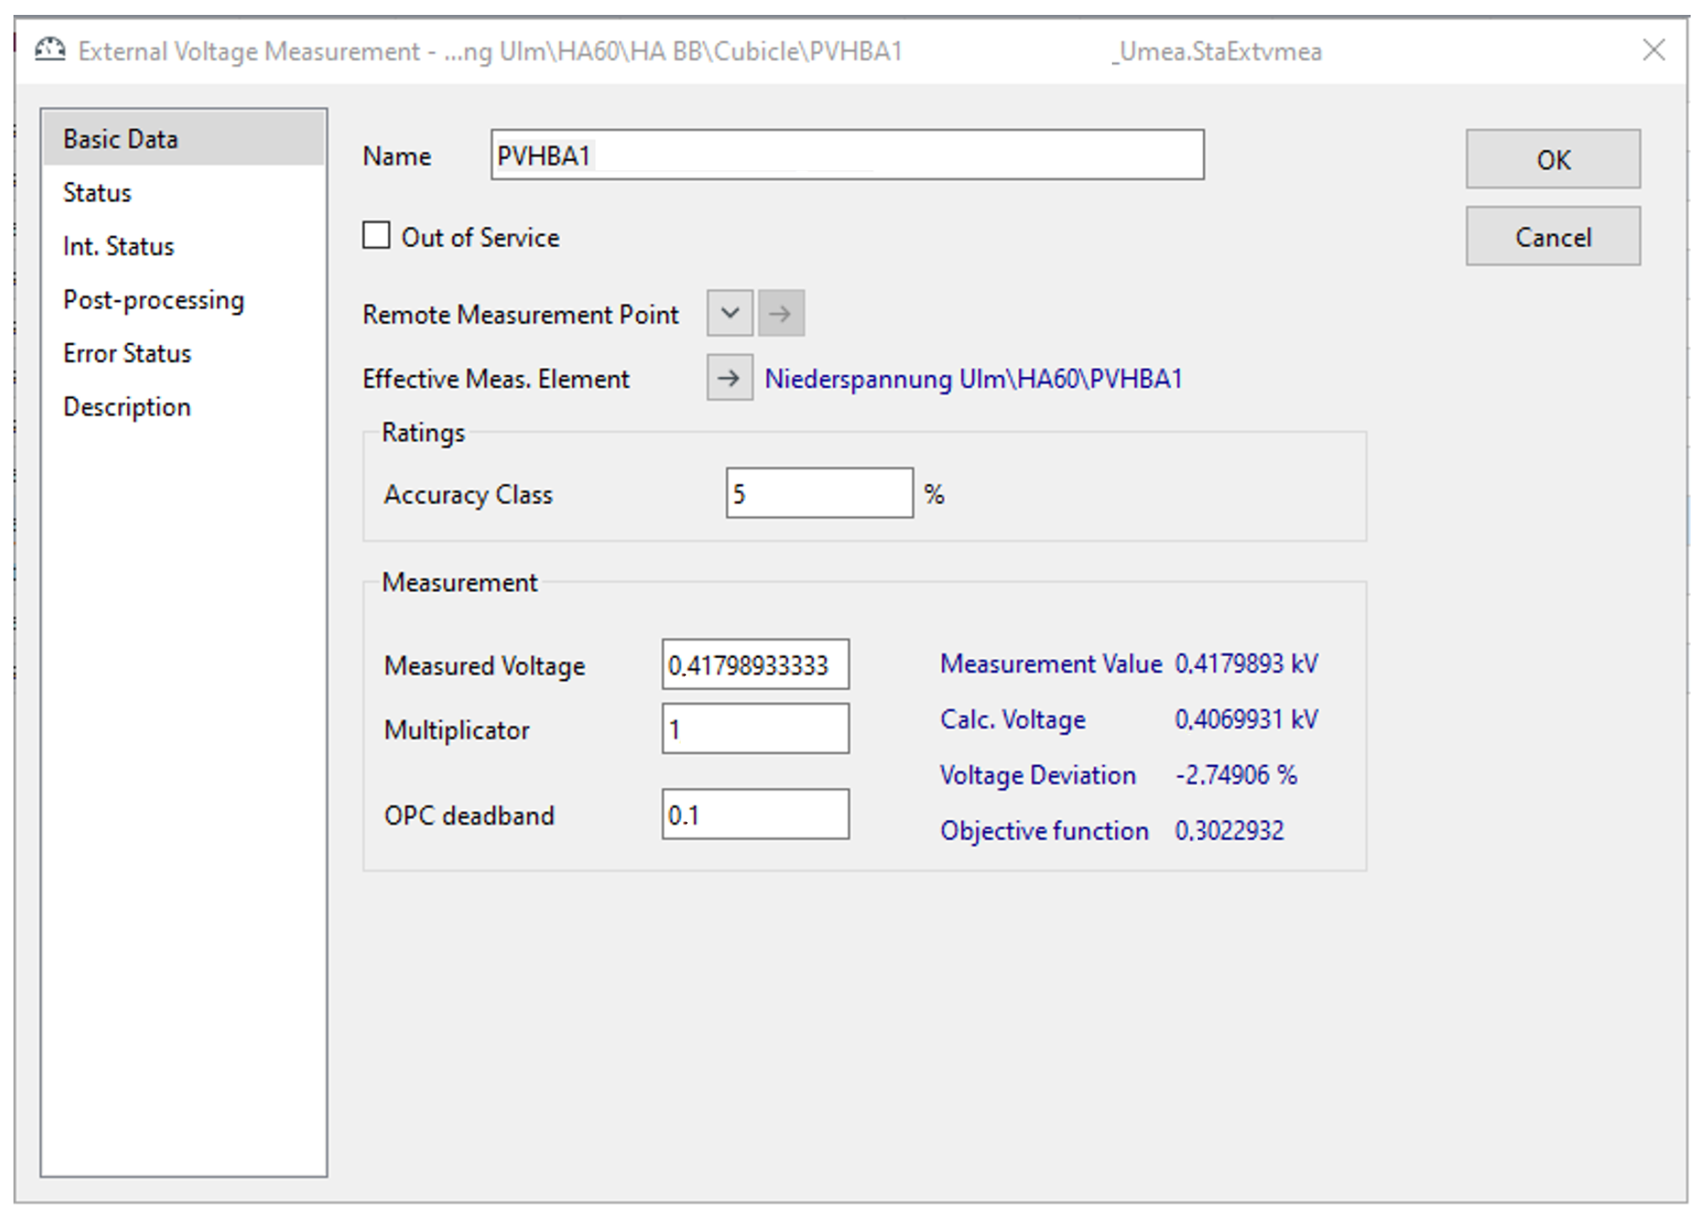Image resolution: width=1702 pixels, height=1221 pixels.
Task: Click the Cancel button
Action: click(1554, 236)
